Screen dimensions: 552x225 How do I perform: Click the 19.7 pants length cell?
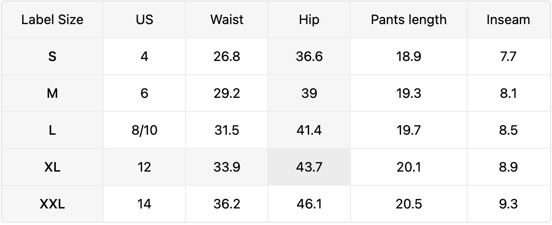click(x=409, y=130)
